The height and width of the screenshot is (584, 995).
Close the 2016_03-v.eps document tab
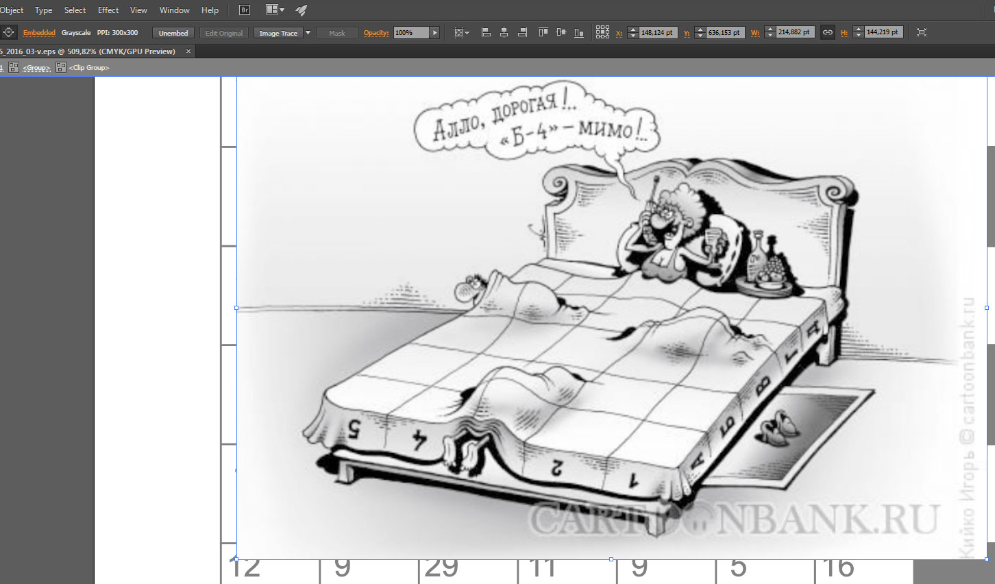[x=188, y=51]
